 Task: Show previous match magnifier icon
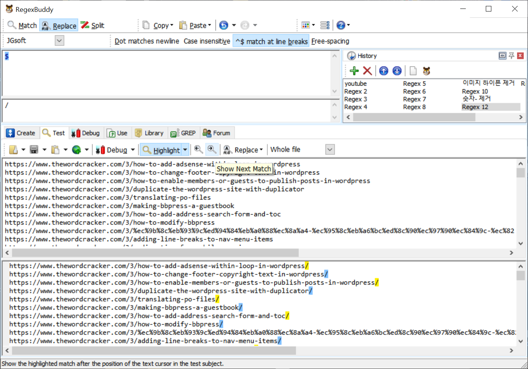[198, 149]
